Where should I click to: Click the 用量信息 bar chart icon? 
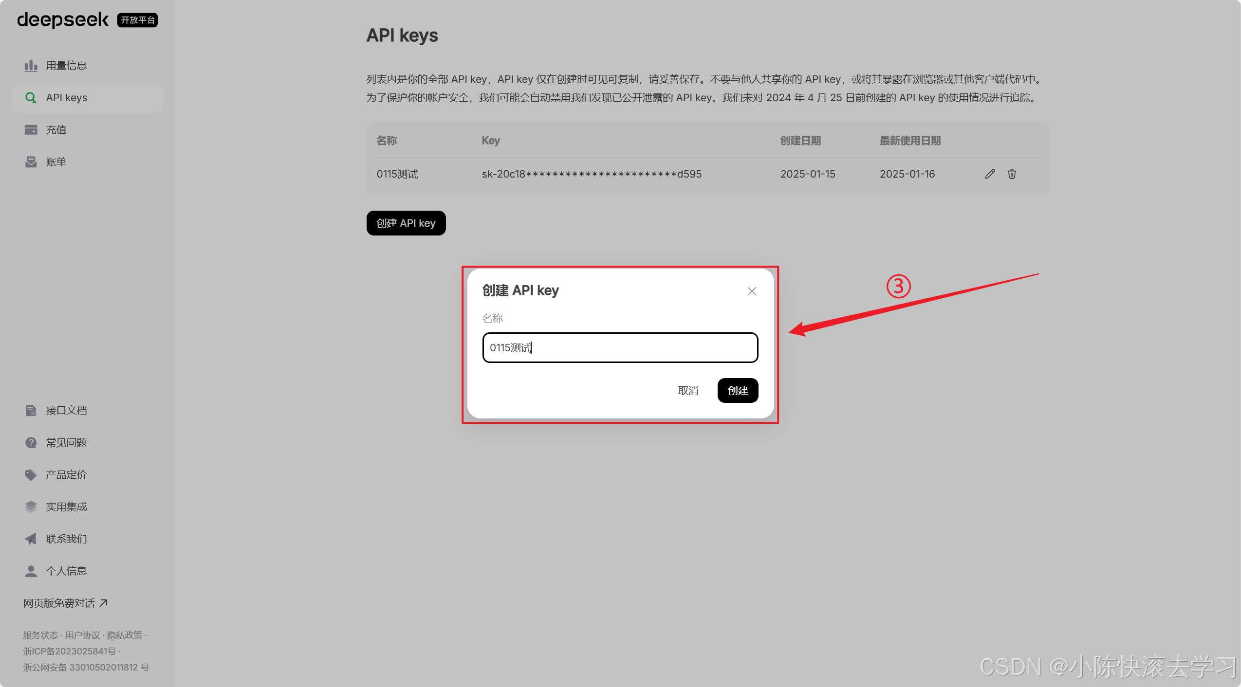click(x=31, y=66)
